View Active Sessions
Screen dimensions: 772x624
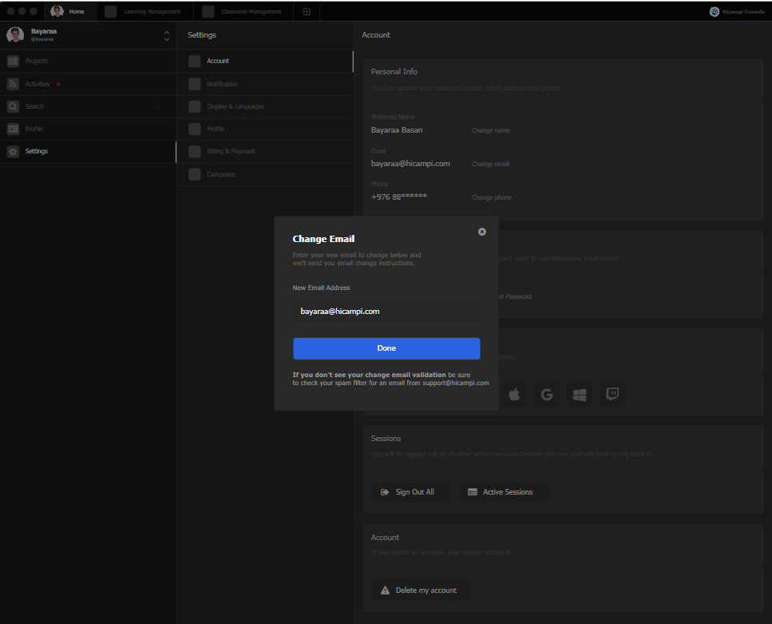tap(501, 491)
